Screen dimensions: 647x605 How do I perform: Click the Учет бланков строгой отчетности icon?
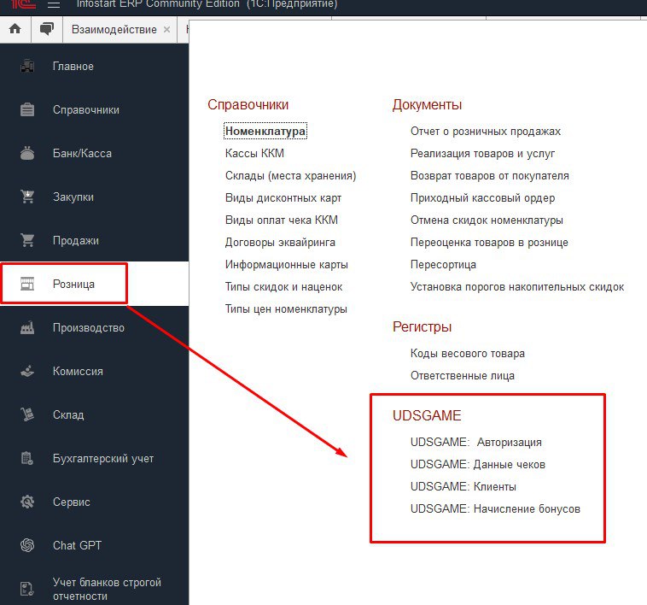tap(27, 589)
